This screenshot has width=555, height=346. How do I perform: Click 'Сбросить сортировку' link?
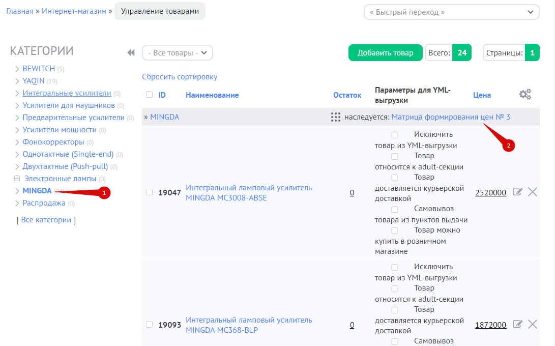pos(180,77)
